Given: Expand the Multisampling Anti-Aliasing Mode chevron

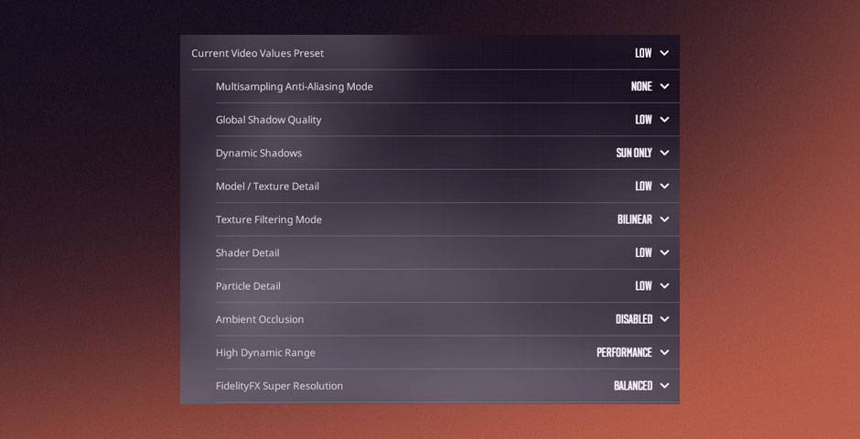Looking at the screenshot, I should (664, 87).
